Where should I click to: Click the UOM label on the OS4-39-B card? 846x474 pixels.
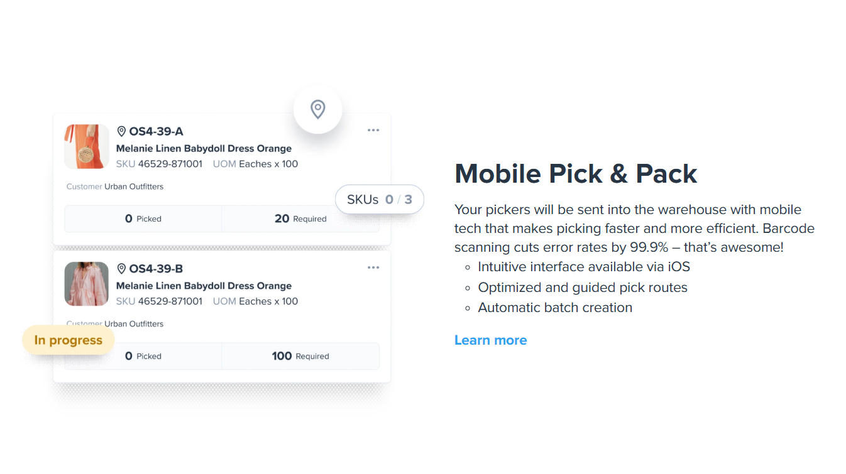(x=224, y=301)
